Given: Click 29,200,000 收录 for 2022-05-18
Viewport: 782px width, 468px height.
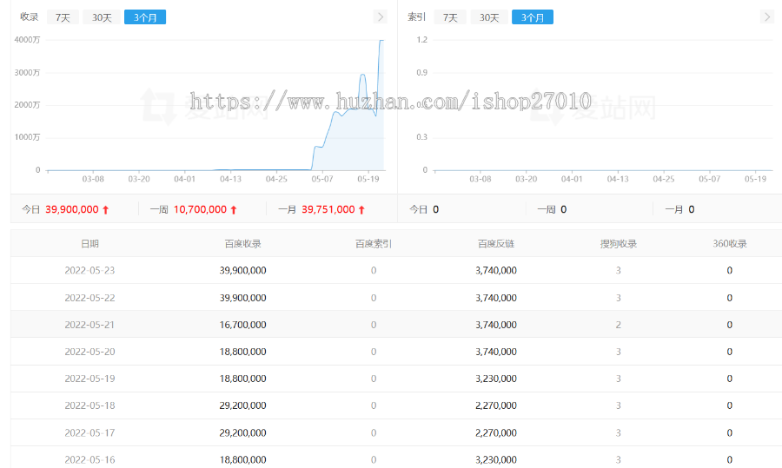Looking at the screenshot, I should 243,405.
